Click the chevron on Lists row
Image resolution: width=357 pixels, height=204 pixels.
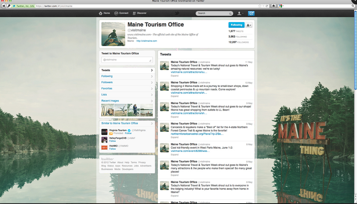(152, 95)
